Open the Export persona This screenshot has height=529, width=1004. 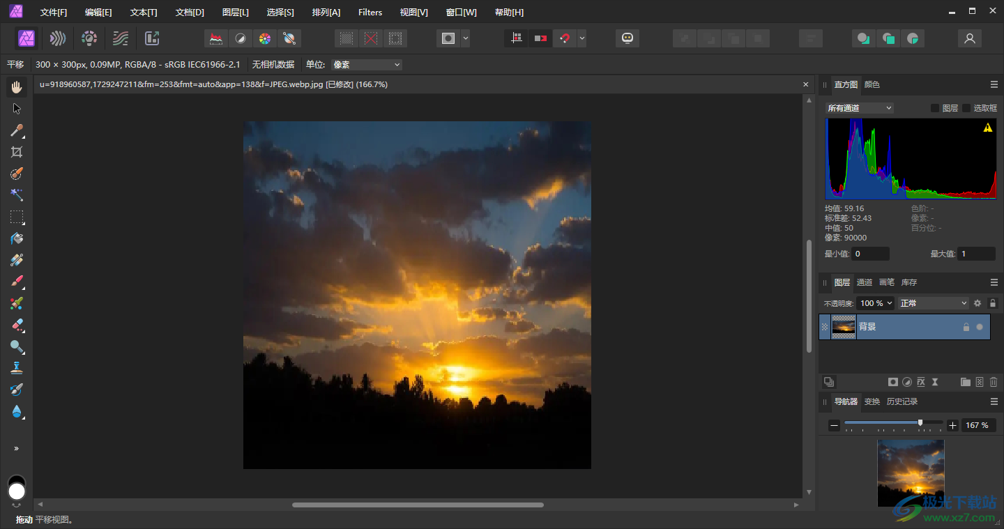coord(152,38)
